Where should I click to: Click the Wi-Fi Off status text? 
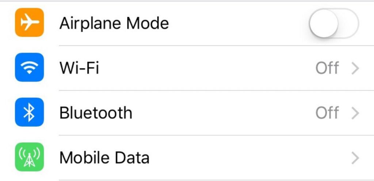(327, 68)
